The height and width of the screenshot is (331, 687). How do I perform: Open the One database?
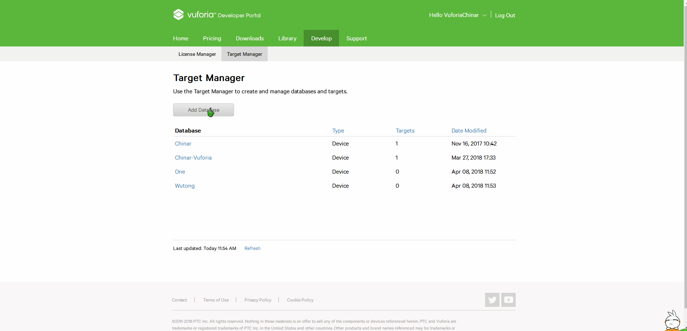point(180,171)
